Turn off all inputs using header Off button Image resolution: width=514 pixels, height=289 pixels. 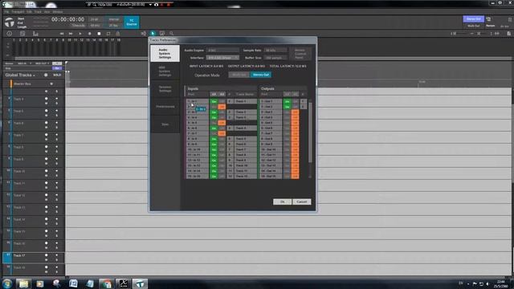(222, 95)
